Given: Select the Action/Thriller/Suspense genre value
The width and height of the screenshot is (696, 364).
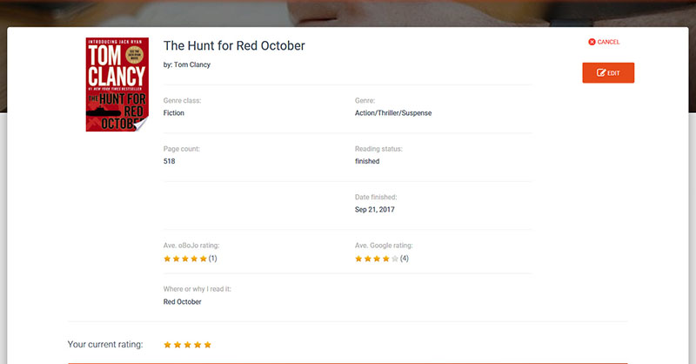Looking at the screenshot, I should coord(393,113).
